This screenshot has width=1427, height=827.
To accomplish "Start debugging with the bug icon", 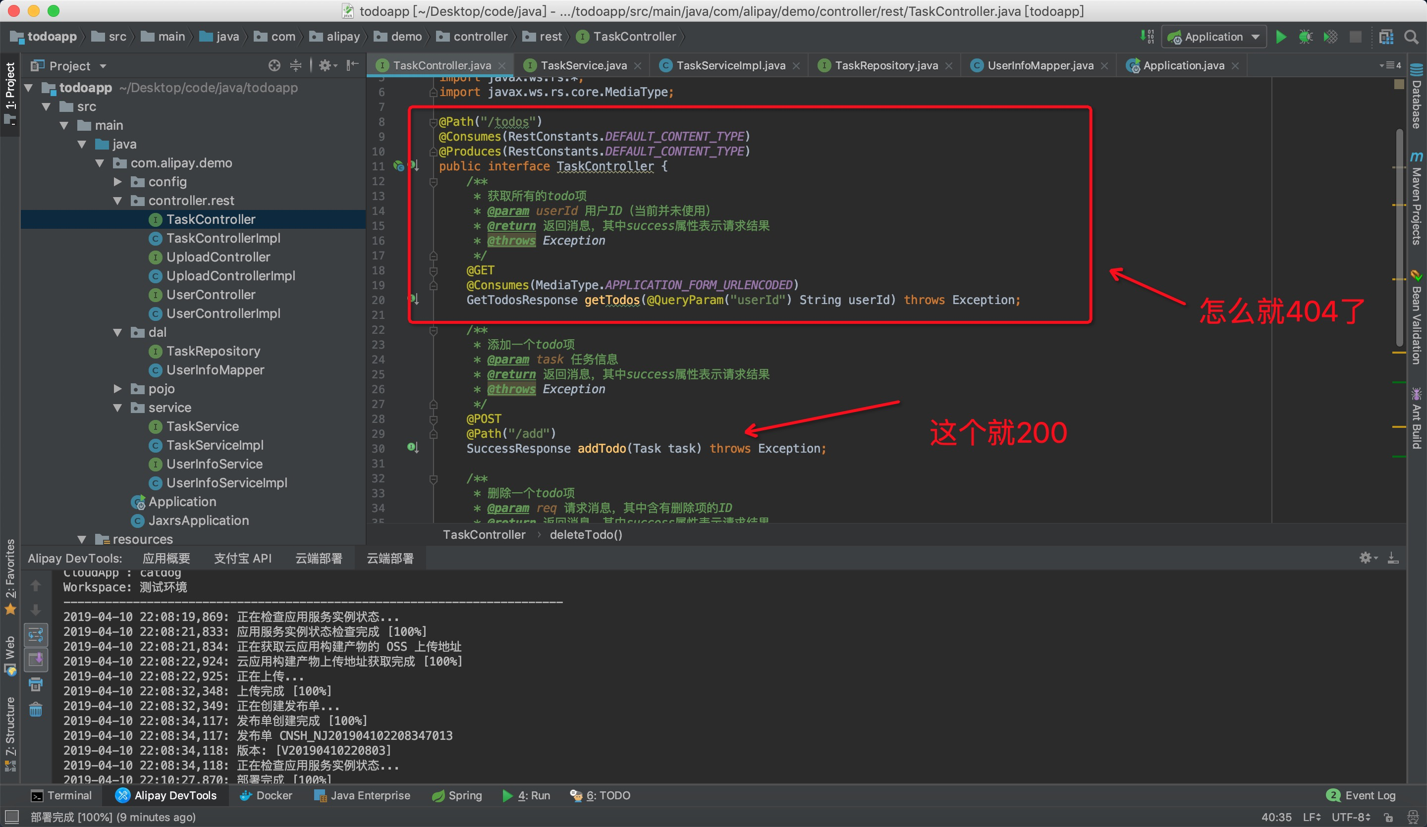I will (1306, 37).
